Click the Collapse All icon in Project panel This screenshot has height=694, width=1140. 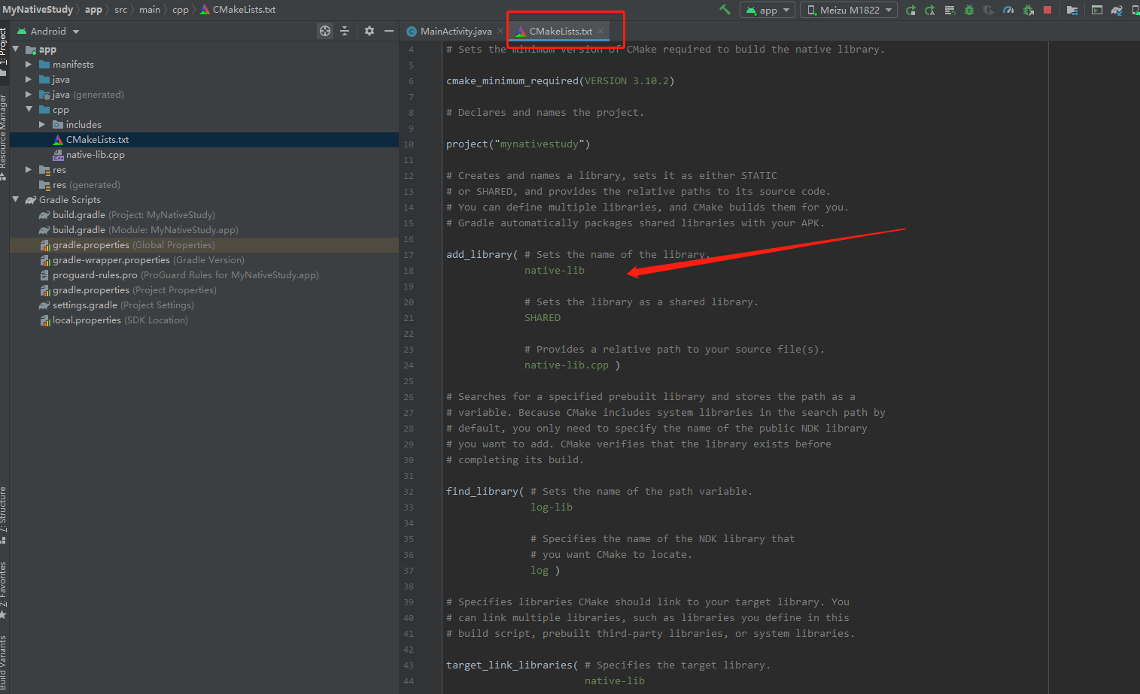345,31
